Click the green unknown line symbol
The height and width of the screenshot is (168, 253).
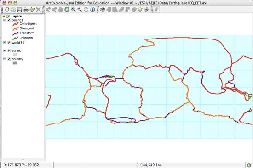[x=16, y=38]
